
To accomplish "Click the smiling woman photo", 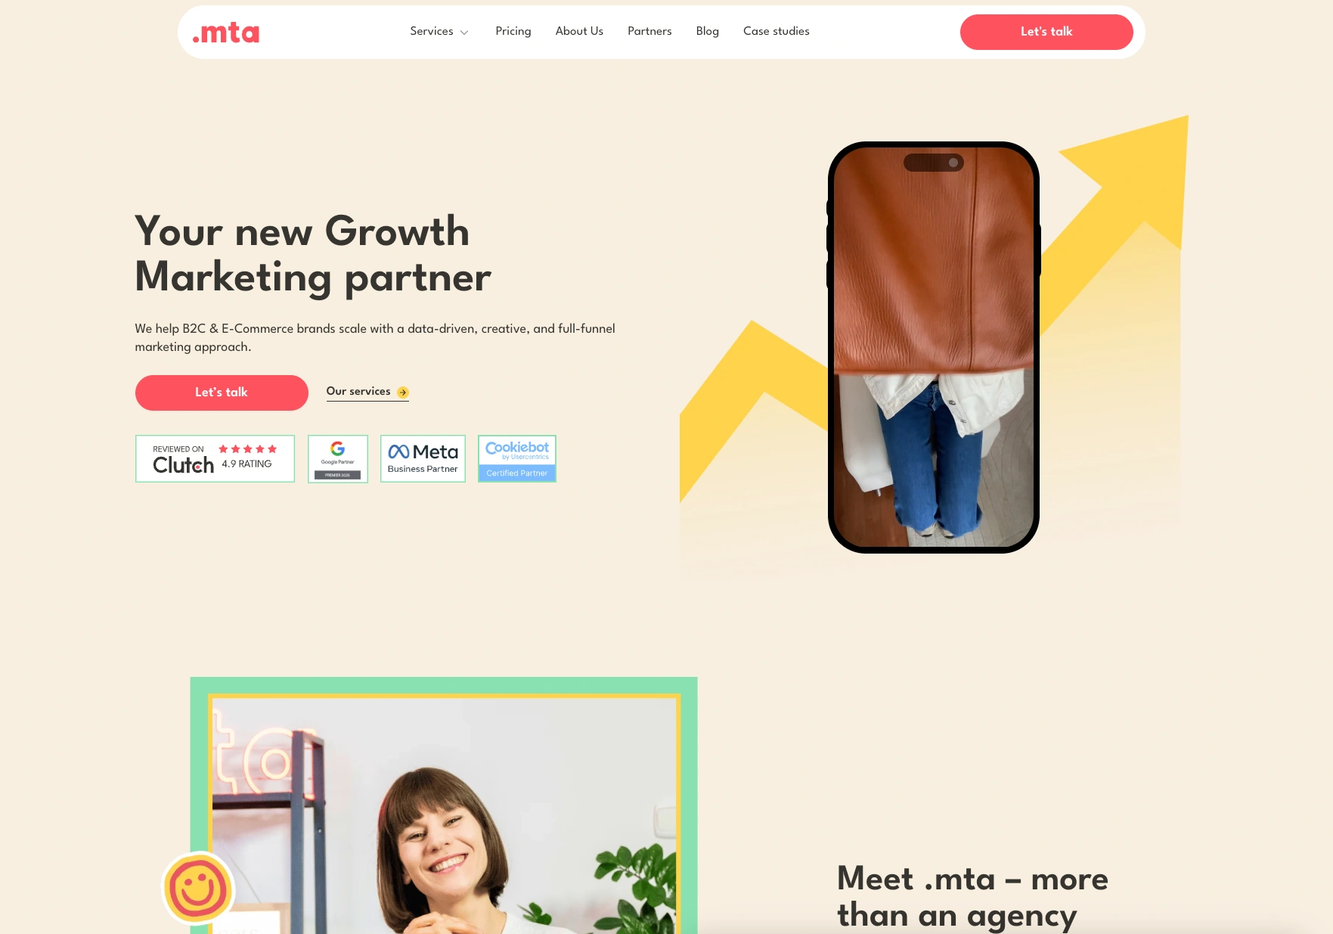I will [445, 816].
